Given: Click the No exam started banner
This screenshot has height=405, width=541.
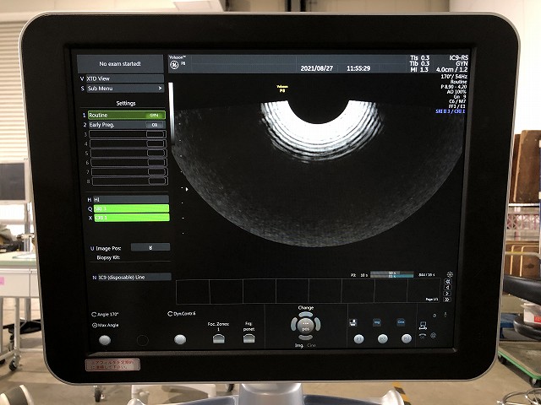Looking at the screenshot, I should [120, 64].
